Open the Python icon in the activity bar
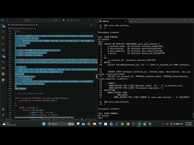The image size is (194, 145). pyautogui.click(x=3, y=80)
